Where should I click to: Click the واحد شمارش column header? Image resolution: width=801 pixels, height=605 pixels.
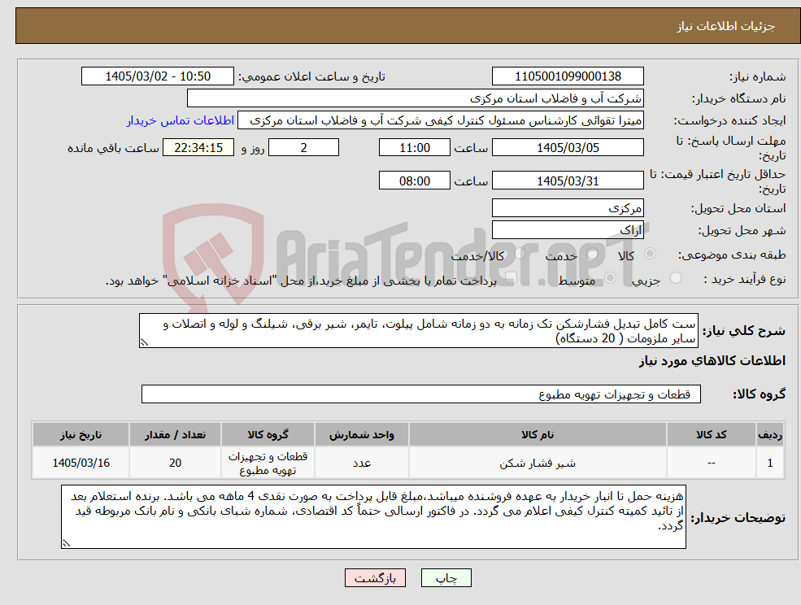(x=362, y=434)
